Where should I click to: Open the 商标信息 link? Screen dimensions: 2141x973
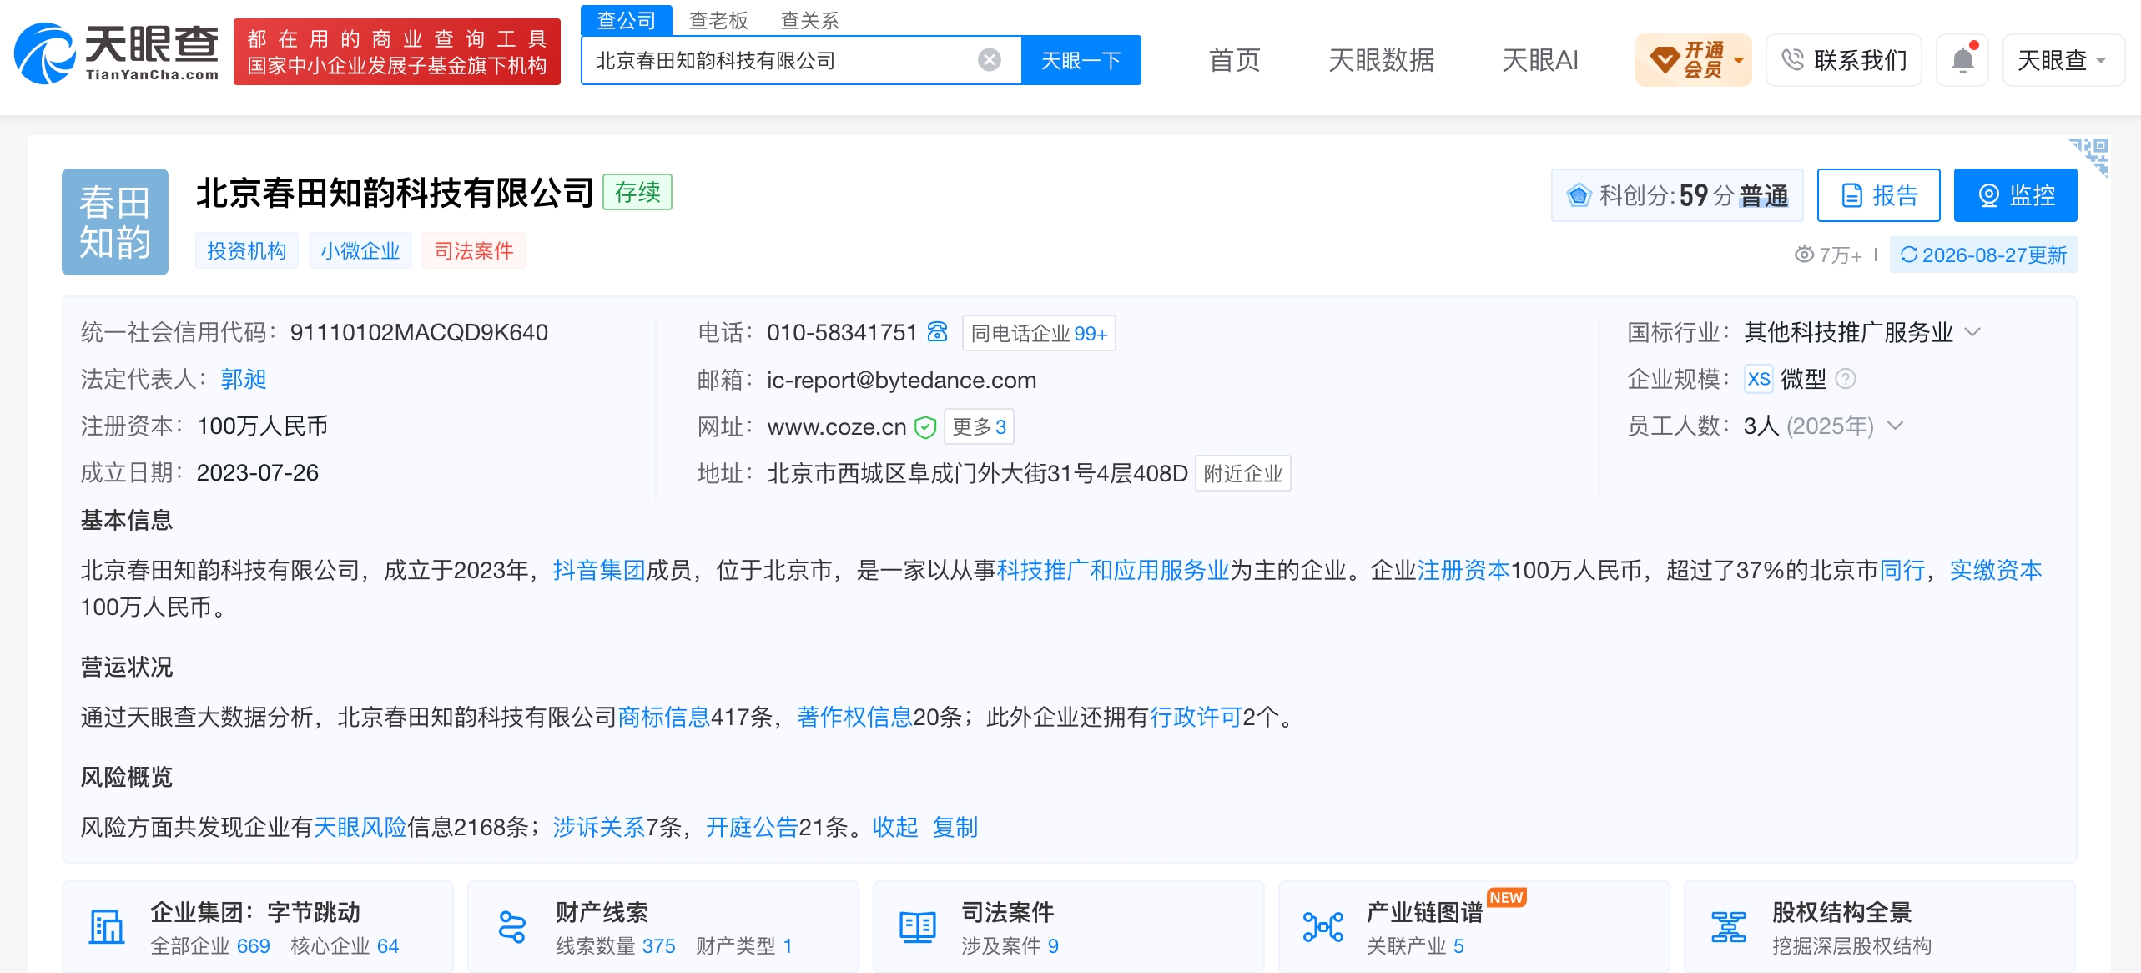coord(663,717)
